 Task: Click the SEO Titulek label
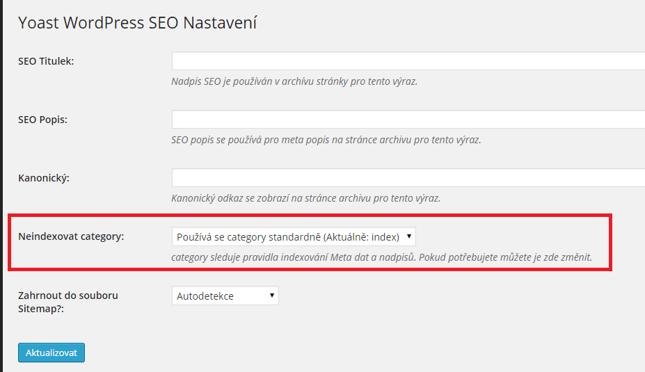(x=46, y=61)
